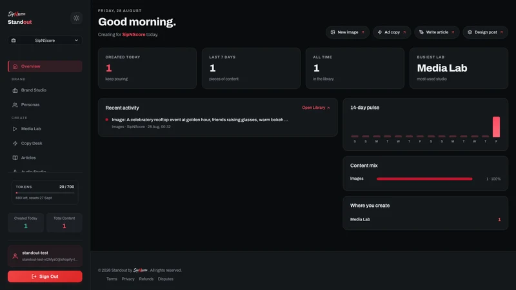Open Brand Studio from the sidebar
This screenshot has height=290, width=516.
45,90
